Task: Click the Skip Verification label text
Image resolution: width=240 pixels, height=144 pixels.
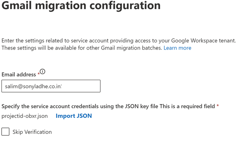Action: pos(32,132)
